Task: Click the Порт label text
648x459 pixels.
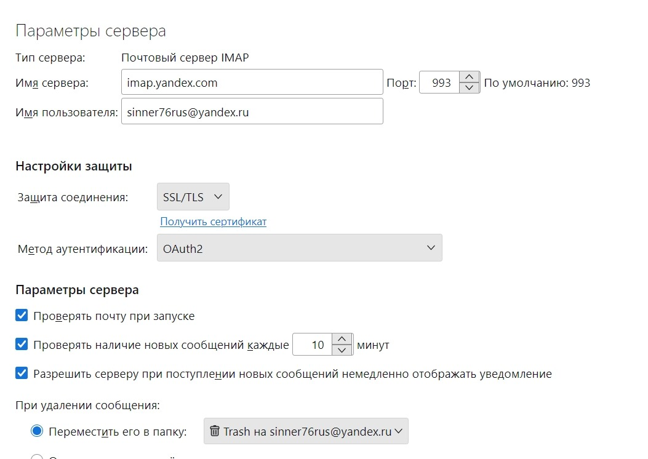Action: pyautogui.click(x=400, y=82)
